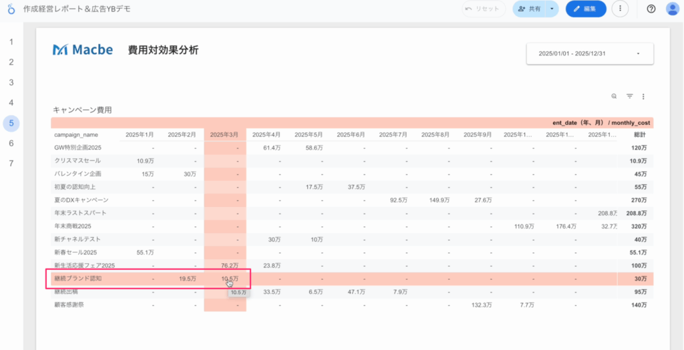This screenshot has width=684, height=350.
Task: Switch to page 1 in sidebar
Action: [x=11, y=41]
